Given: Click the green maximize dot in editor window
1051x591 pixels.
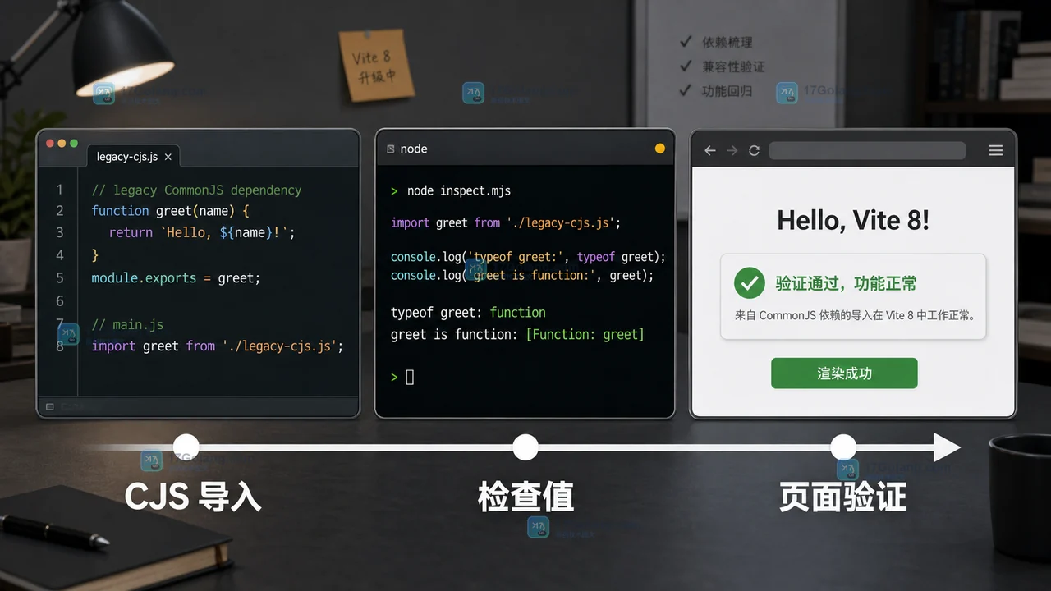Looking at the screenshot, I should click(75, 143).
